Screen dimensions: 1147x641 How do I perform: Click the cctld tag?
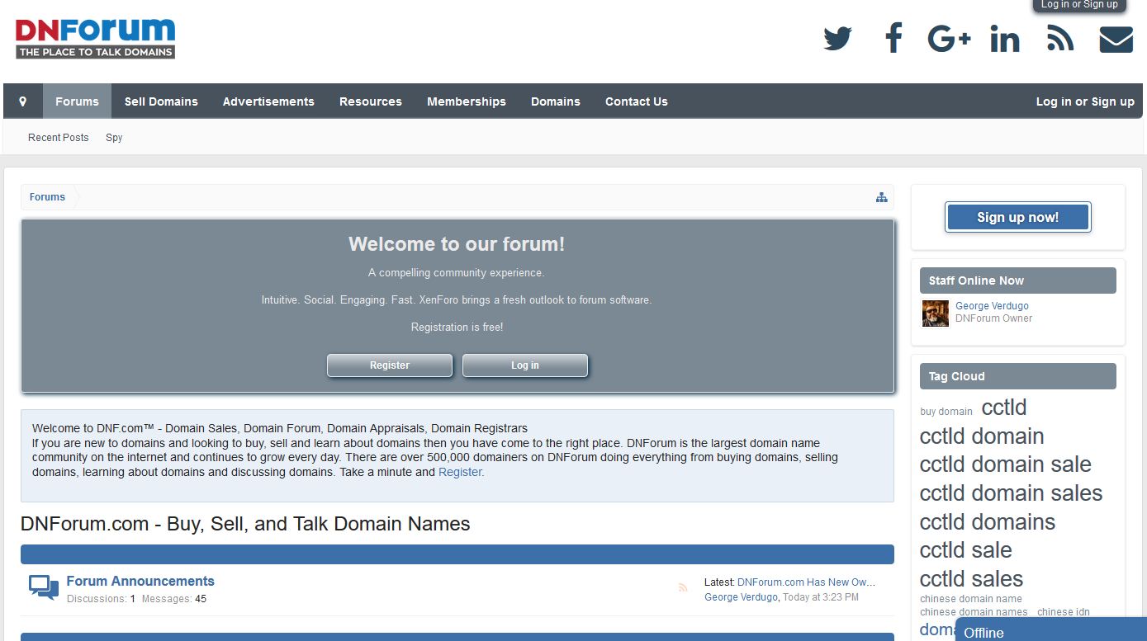[1004, 408]
